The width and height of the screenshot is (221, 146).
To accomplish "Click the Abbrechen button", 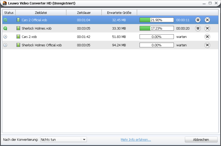I will tap(201, 139).
